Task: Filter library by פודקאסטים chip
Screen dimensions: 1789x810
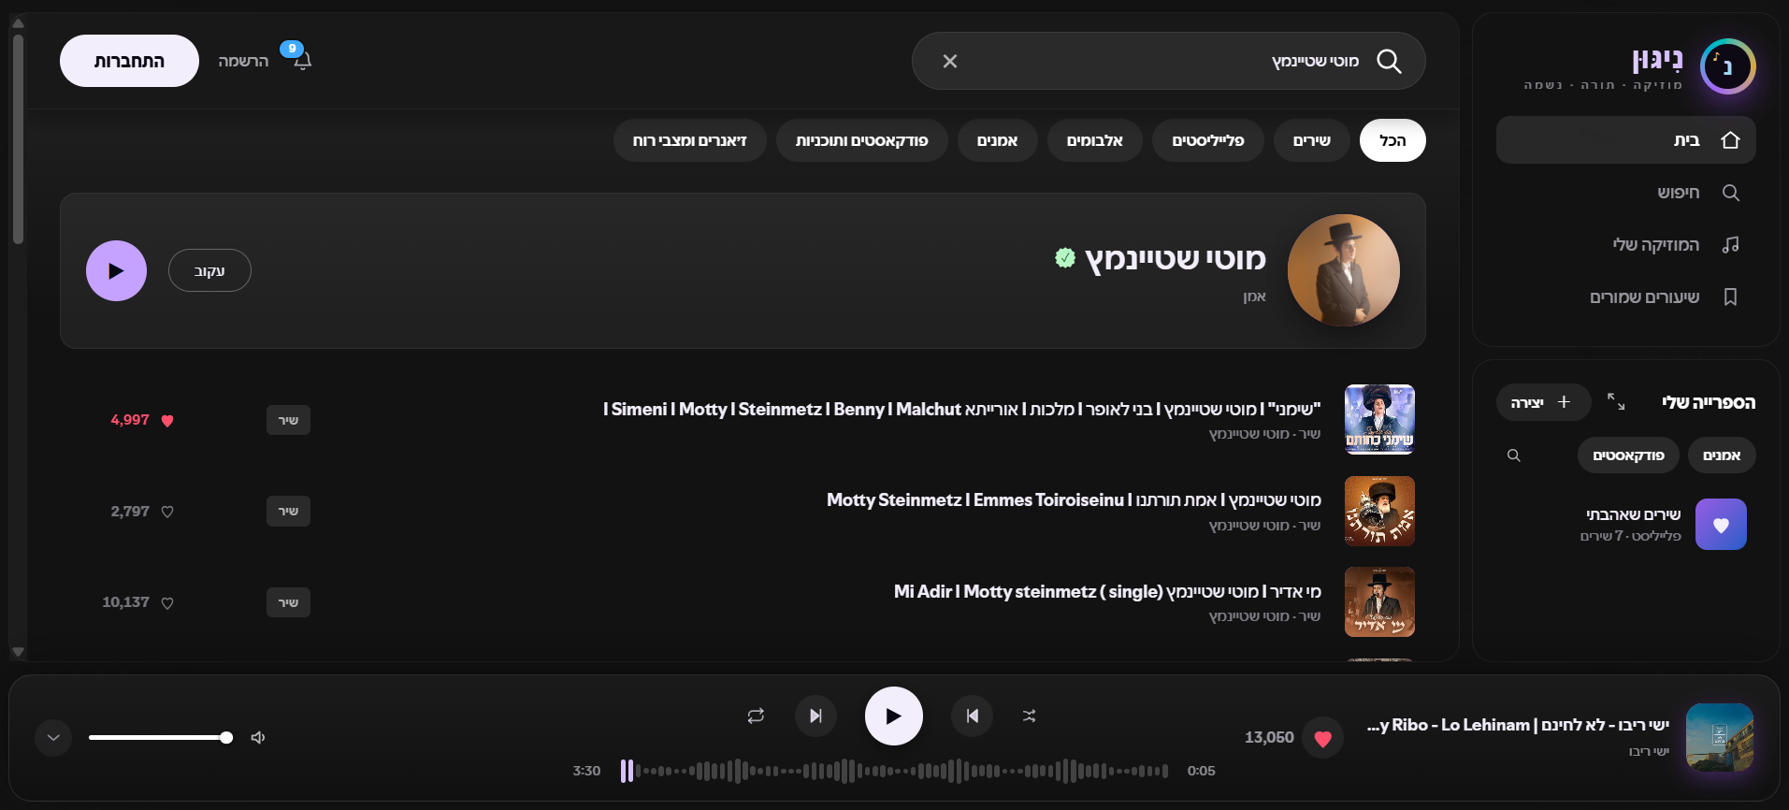Action: click(x=1628, y=456)
